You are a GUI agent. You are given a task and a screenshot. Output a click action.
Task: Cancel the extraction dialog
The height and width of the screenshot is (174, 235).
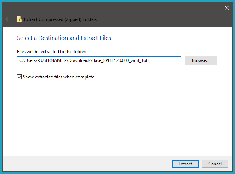[x=215, y=164]
